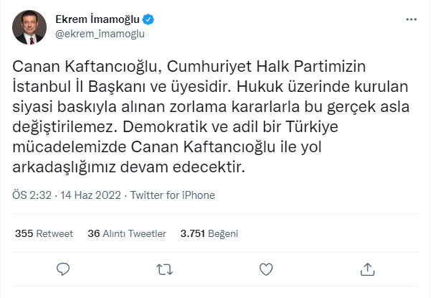The width and height of the screenshot is (434, 298).
Task: Show the 36 Alıntı Tweetler list
Action: 126,233
